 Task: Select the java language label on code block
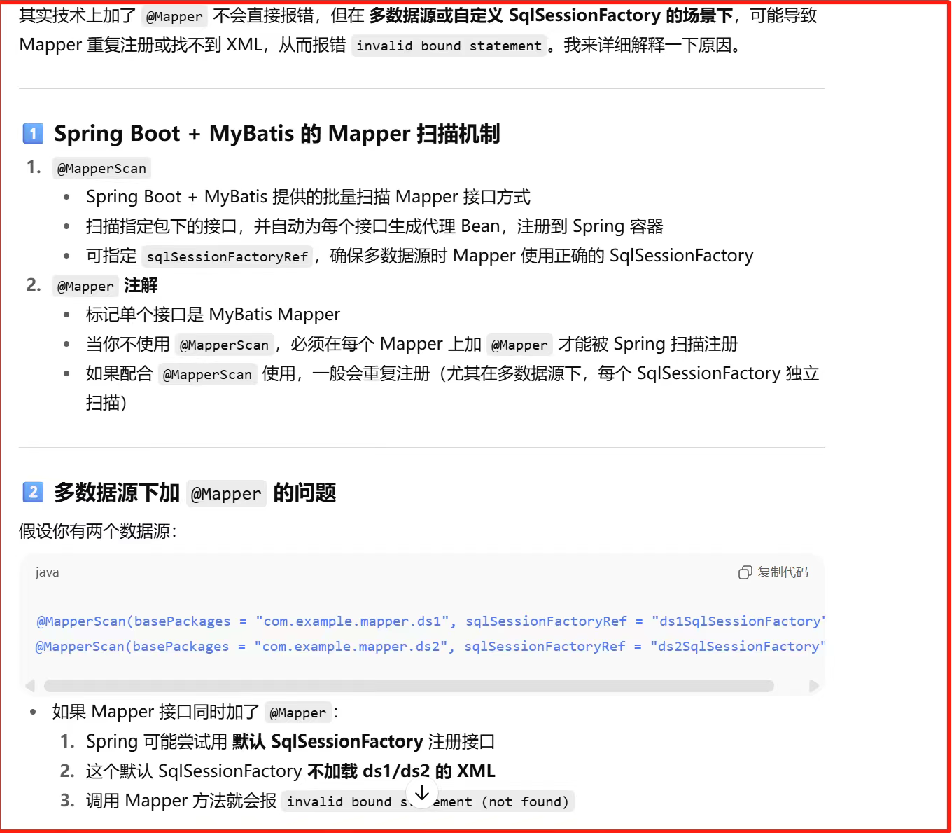coord(46,572)
